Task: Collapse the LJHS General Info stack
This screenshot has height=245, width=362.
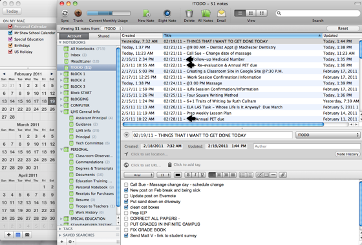Action: 61,112
